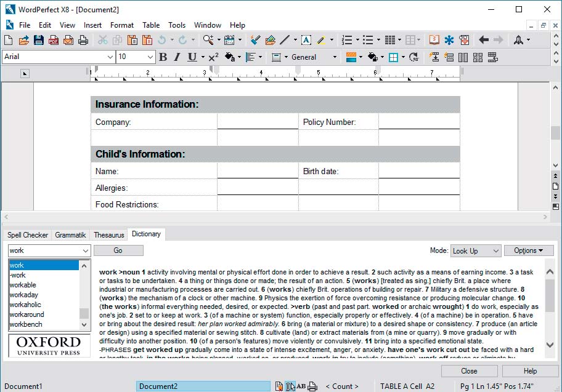Toggle caps lock AB status icon
The image size is (562, 392).
pos(301,386)
